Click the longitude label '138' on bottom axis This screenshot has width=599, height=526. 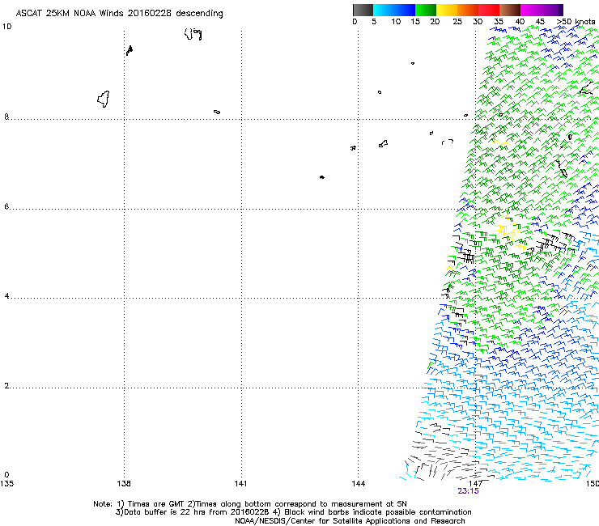tap(124, 484)
